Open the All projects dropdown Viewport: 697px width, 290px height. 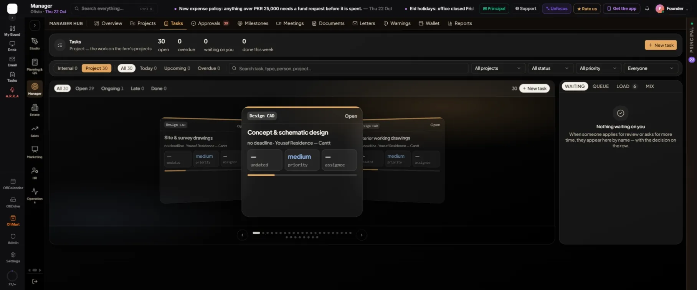498,68
